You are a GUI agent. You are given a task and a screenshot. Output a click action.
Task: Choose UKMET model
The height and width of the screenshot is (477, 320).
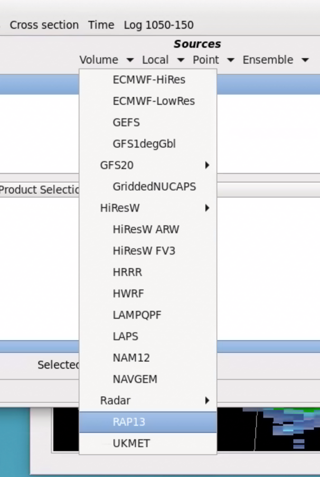148,443
